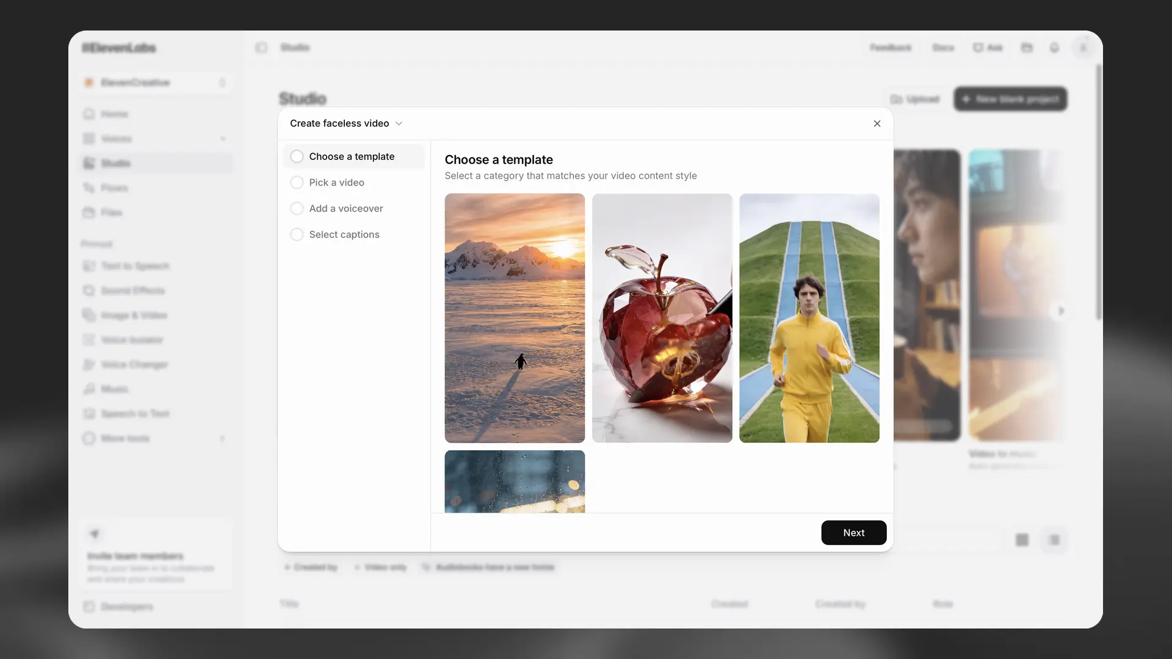The height and width of the screenshot is (659, 1172).
Task: Click the carousel next arrow icon
Action: coord(1061,311)
